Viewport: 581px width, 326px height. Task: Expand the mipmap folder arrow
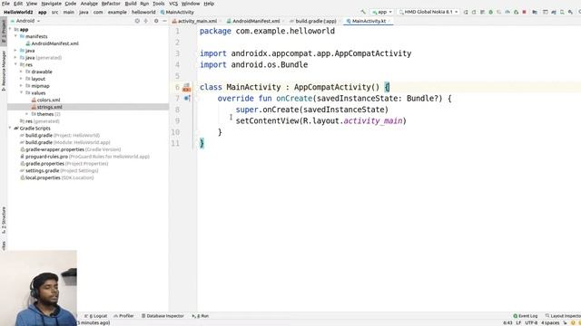(21, 85)
